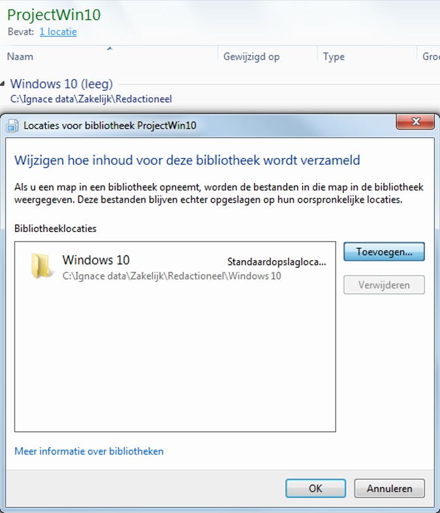The height and width of the screenshot is (513, 440).
Task: Open the '1 locatie' link
Action: pyautogui.click(x=58, y=32)
